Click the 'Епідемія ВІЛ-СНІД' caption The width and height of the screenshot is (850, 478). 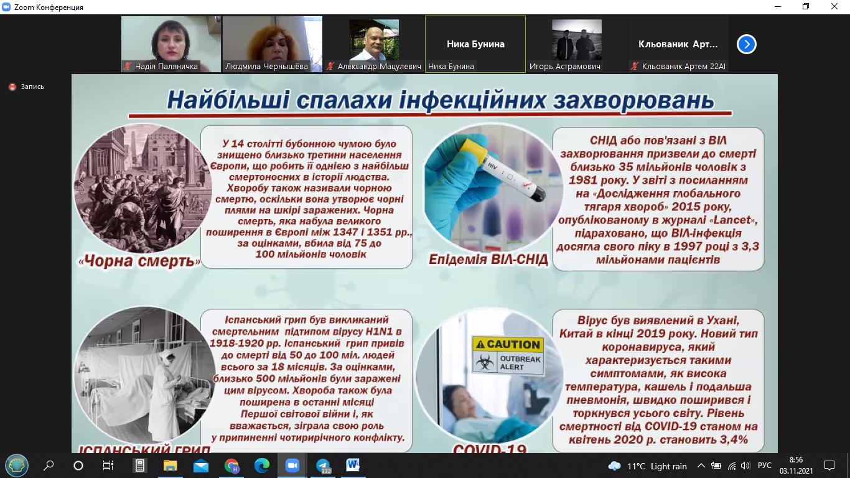488,260
